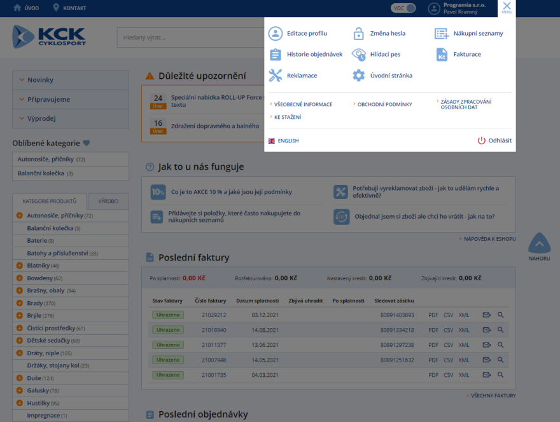Click the English flag icon

click(272, 141)
